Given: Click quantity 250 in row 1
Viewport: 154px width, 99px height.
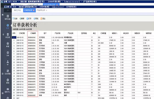Looking at the screenshot, I should coord(99,38).
